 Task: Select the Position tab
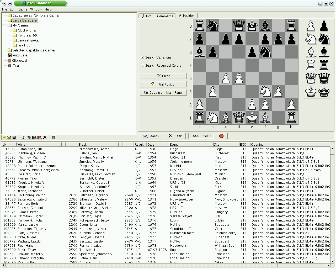186,16
